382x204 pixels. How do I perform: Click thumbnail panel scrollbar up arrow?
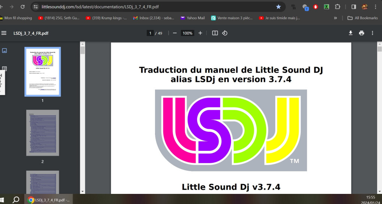coord(83,44)
